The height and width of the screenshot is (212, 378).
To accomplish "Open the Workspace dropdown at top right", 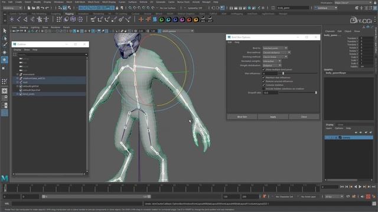I will click(353, 2).
